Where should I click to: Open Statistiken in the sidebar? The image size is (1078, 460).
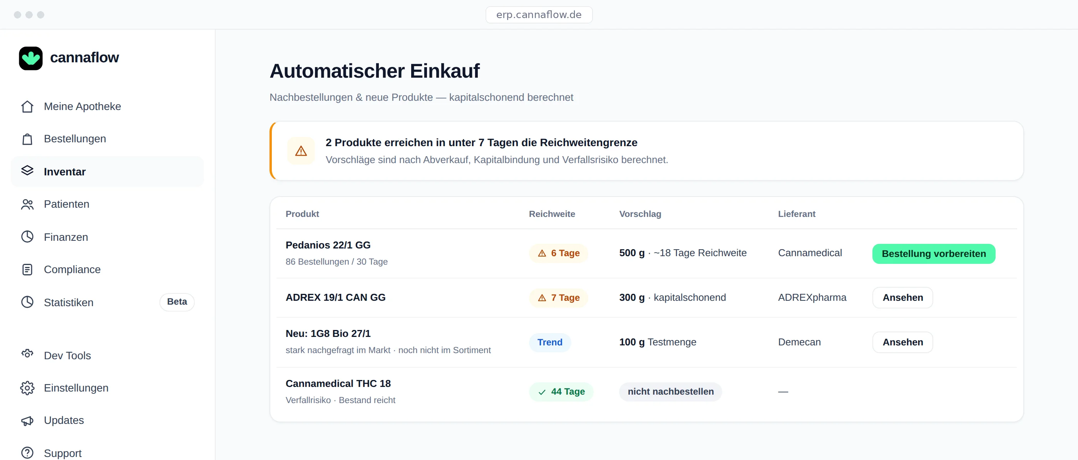pos(107,302)
